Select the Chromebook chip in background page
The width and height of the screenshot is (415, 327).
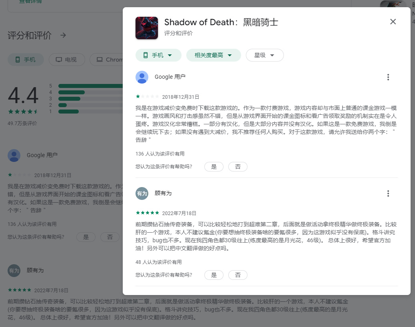[106, 60]
